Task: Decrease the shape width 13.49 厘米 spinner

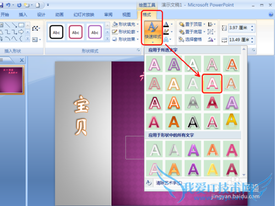Action: click(x=252, y=42)
